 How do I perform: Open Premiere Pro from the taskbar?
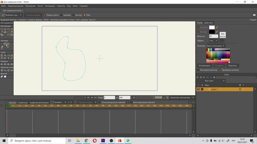coord(103,140)
